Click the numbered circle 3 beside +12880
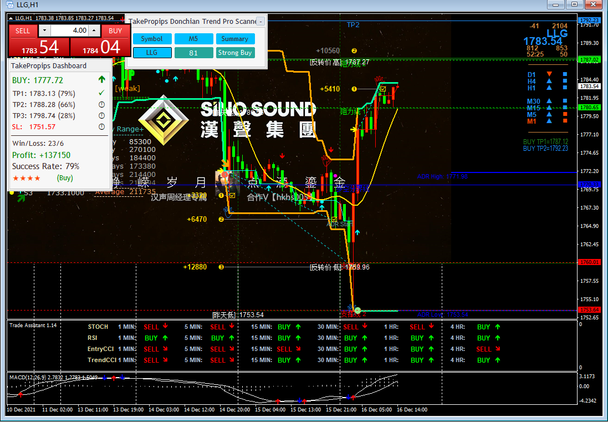608x422 pixels. tap(221, 267)
